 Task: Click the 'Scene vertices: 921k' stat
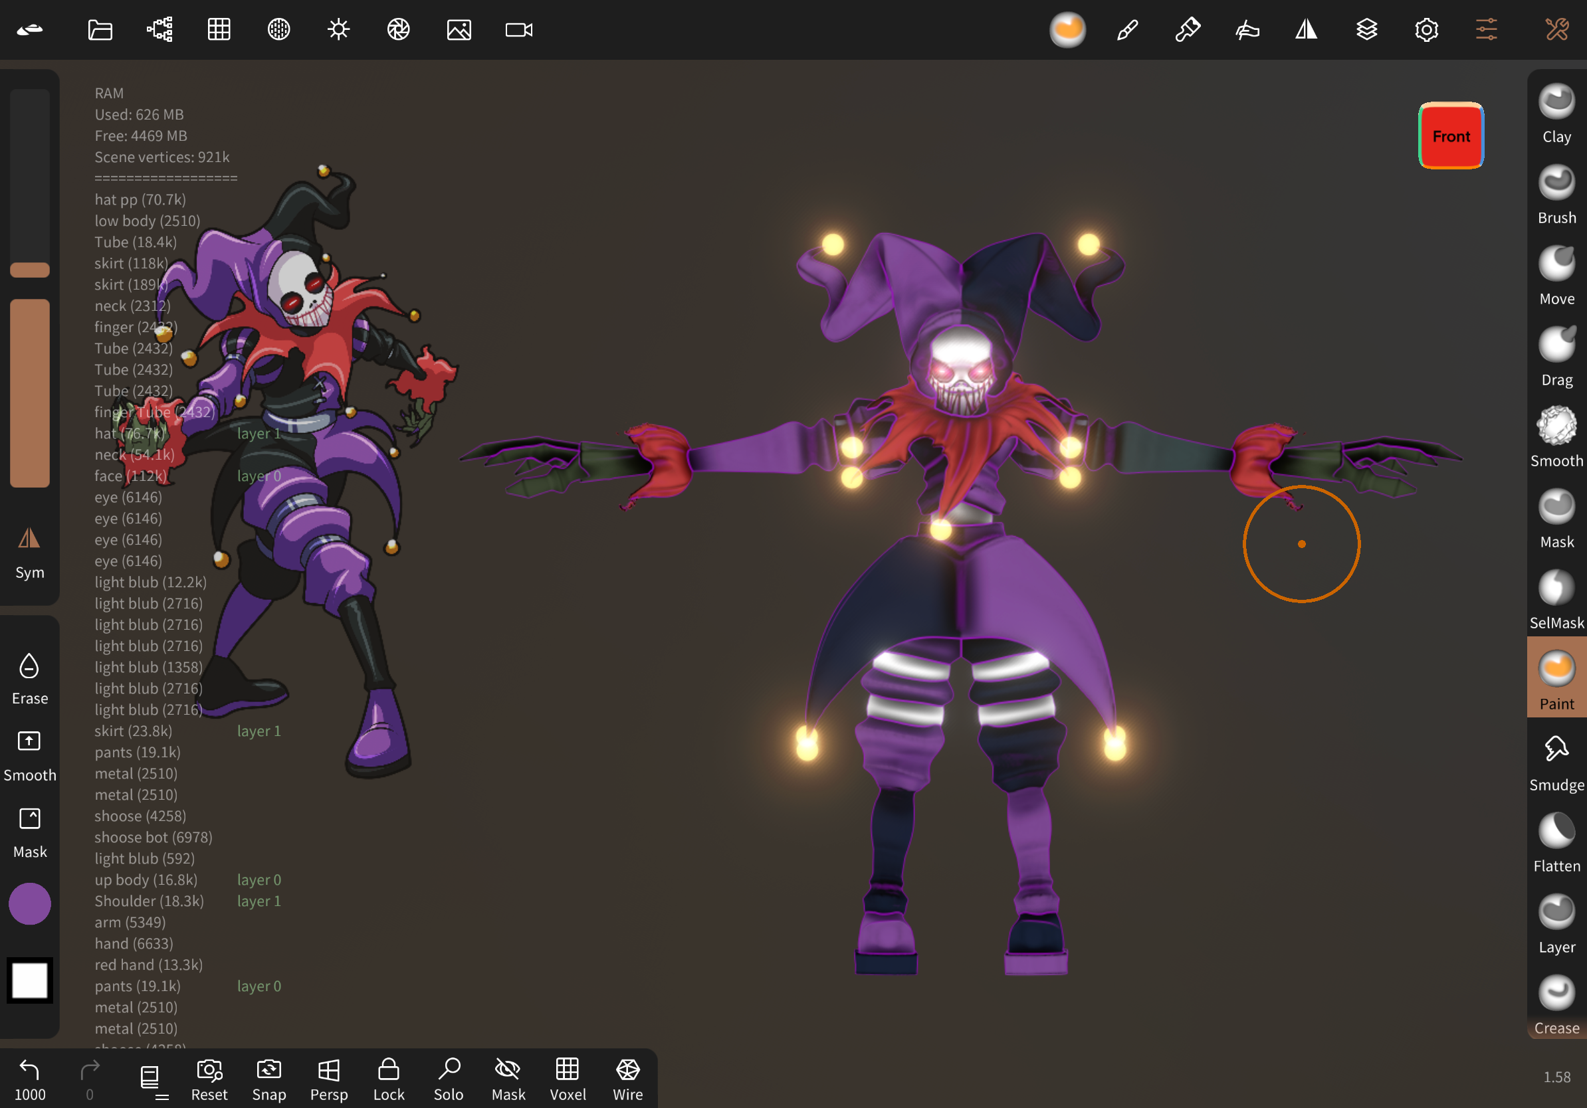pyautogui.click(x=161, y=157)
